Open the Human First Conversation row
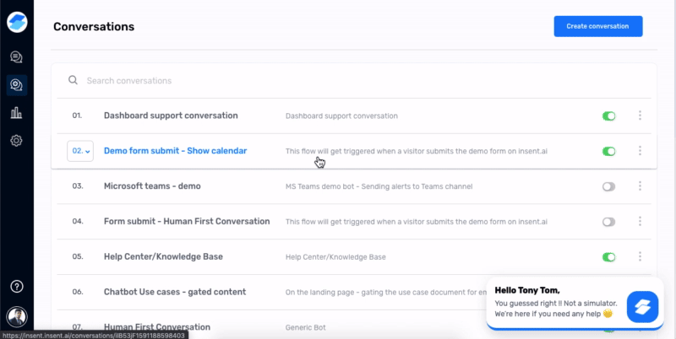Screen dimensions: 676x339 point(157,327)
